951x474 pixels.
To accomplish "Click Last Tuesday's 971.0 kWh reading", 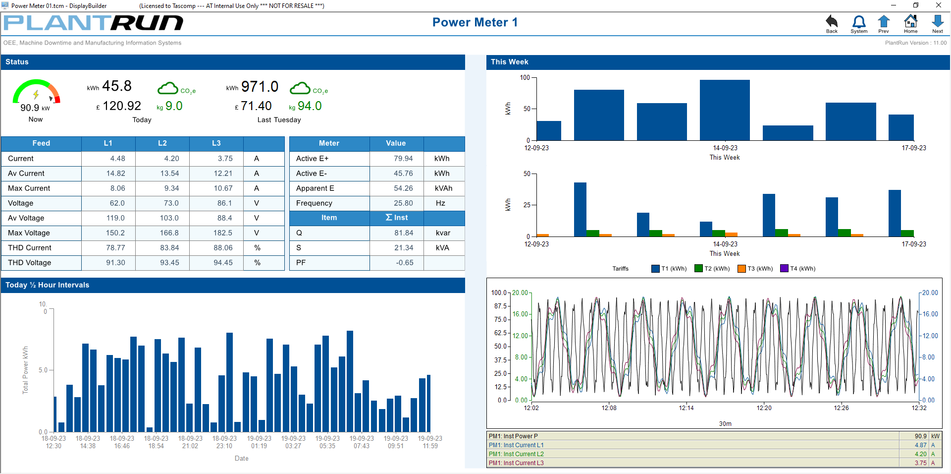I will (260, 87).
